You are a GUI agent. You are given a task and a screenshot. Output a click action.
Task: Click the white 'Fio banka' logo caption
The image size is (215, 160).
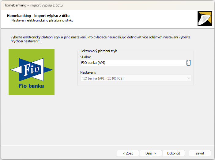pos(31,86)
